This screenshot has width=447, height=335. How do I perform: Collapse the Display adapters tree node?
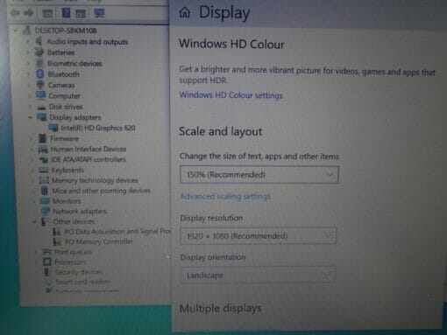[30, 117]
